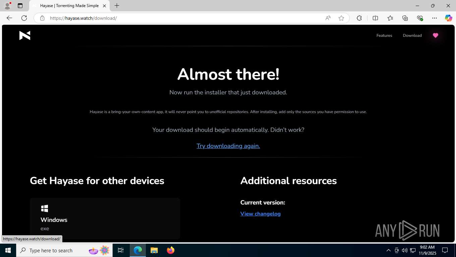Open Edge Settings and more menu
This screenshot has width=456, height=257.
click(435, 18)
